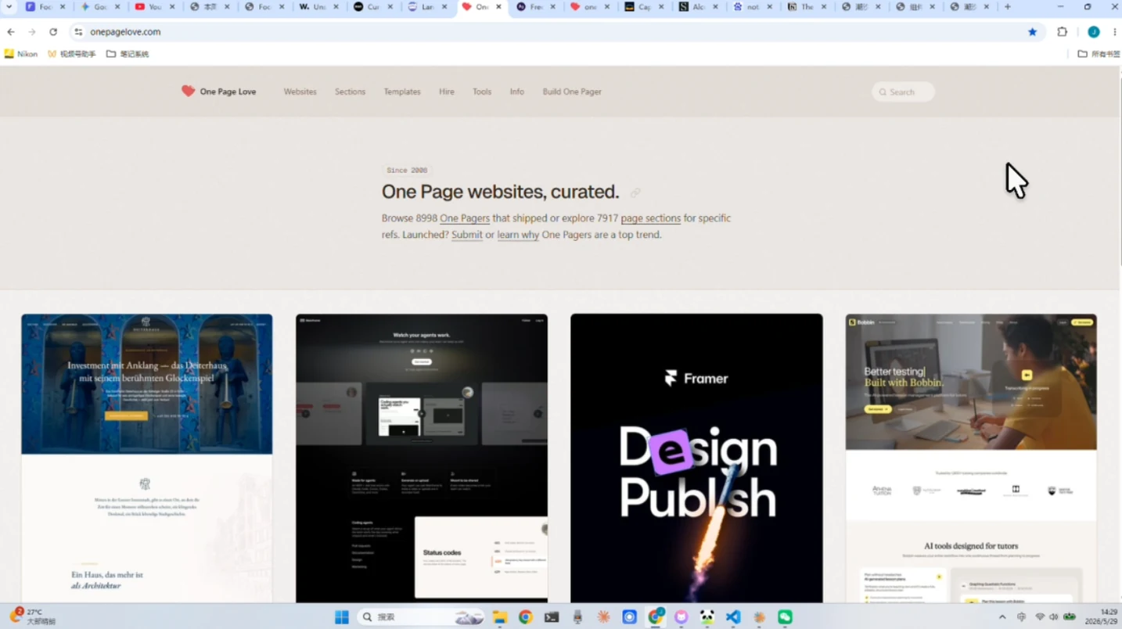Click the site Search field
This screenshot has height=629, width=1122.
tap(903, 92)
